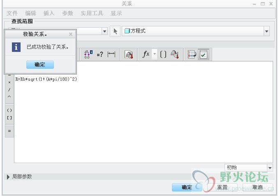Click the weight with clock units icon
The width and height of the screenshot is (278, 196).
[x=175, y=54]
